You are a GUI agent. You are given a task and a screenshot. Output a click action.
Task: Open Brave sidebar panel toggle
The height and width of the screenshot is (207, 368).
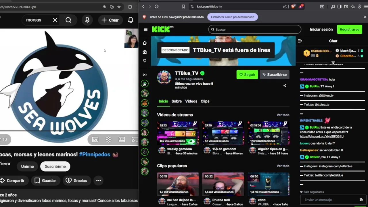pos(340,6)
